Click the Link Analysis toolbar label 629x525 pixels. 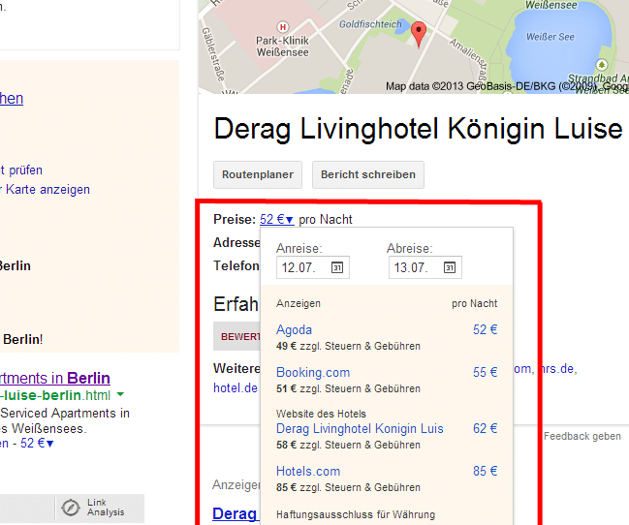pos(106,508)
